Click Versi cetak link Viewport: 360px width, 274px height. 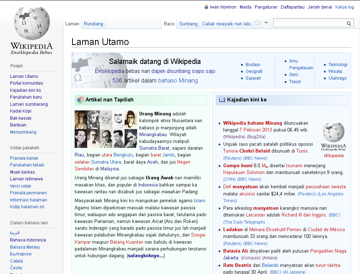click(x=20, y=186)
